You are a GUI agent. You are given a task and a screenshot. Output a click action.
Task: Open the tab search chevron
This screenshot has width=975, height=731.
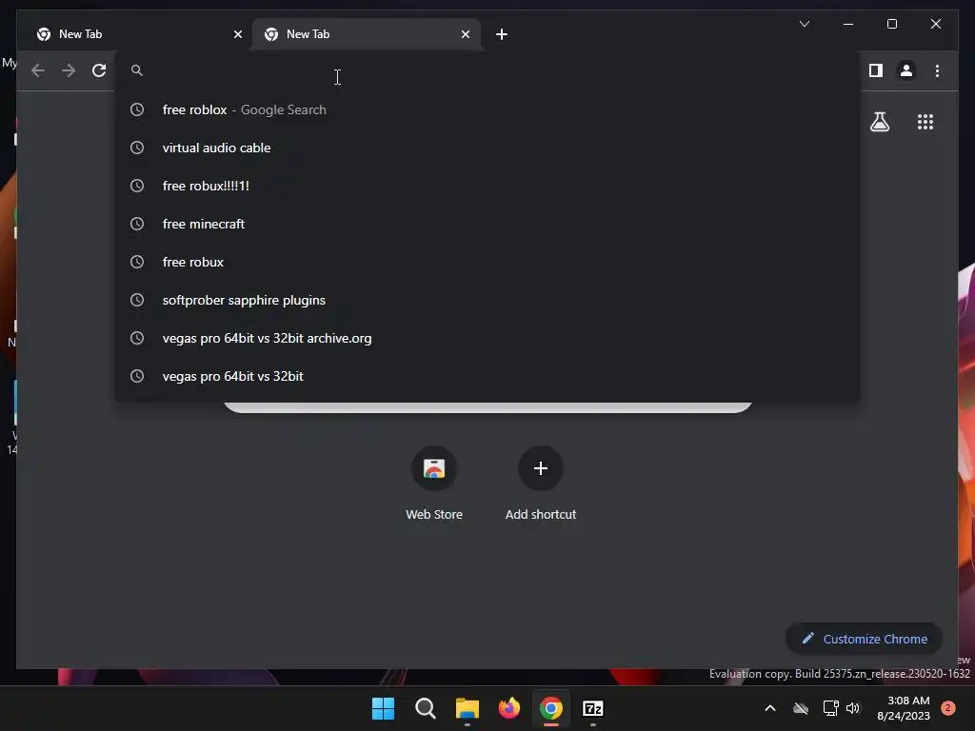[x=804, y=24]
